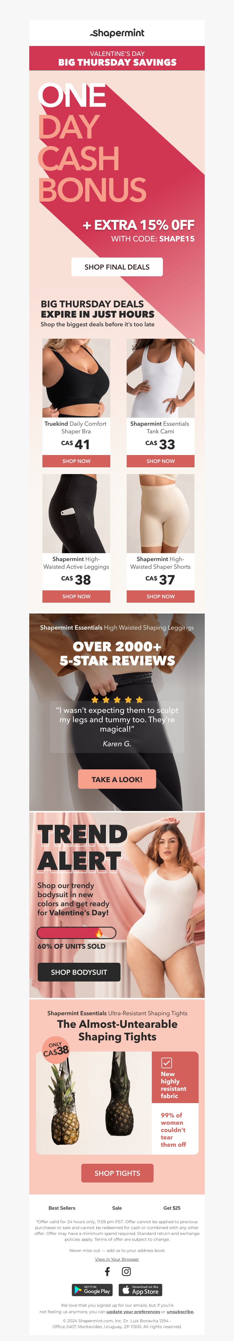Click SHOP NOW under High-Waisted Shaper Shorts

pyautogui.click(x=161, y=596)
